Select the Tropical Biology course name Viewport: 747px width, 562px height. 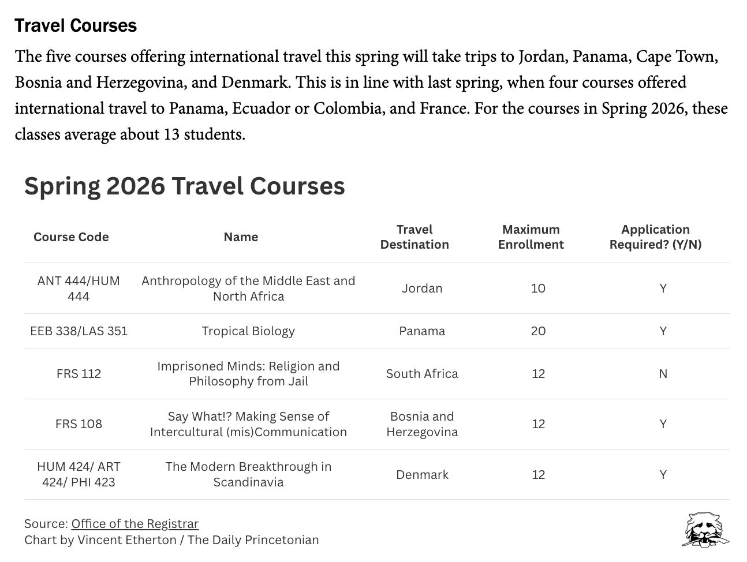point(248,331)
